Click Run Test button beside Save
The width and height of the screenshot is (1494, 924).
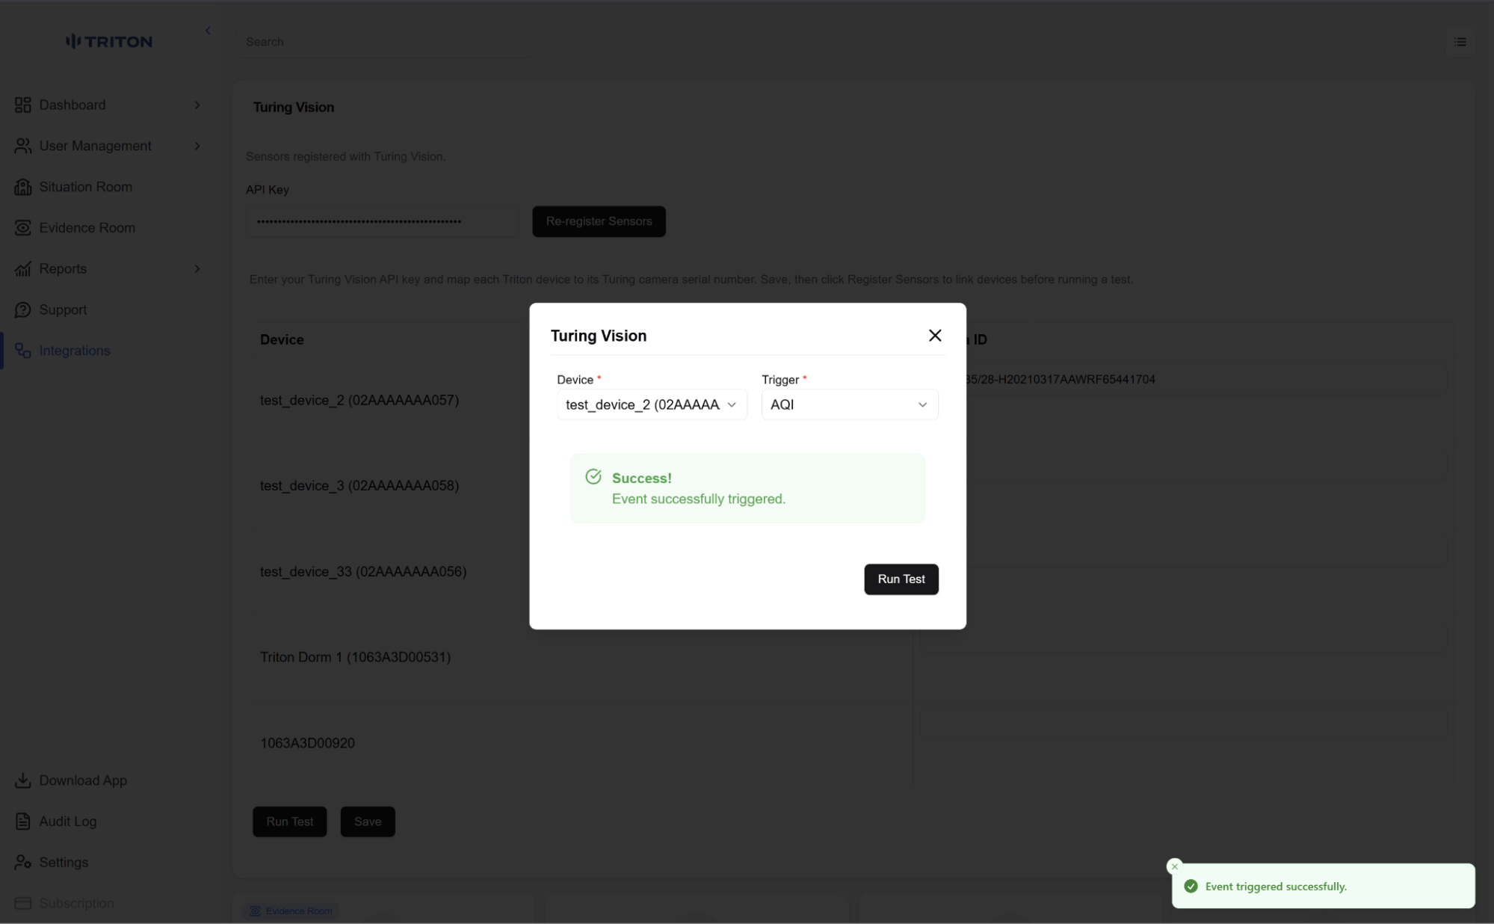point(290,822)
